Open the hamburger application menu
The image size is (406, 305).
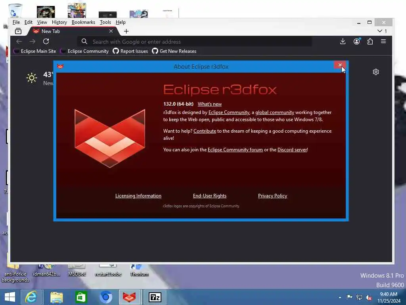(x=383, y=41)
